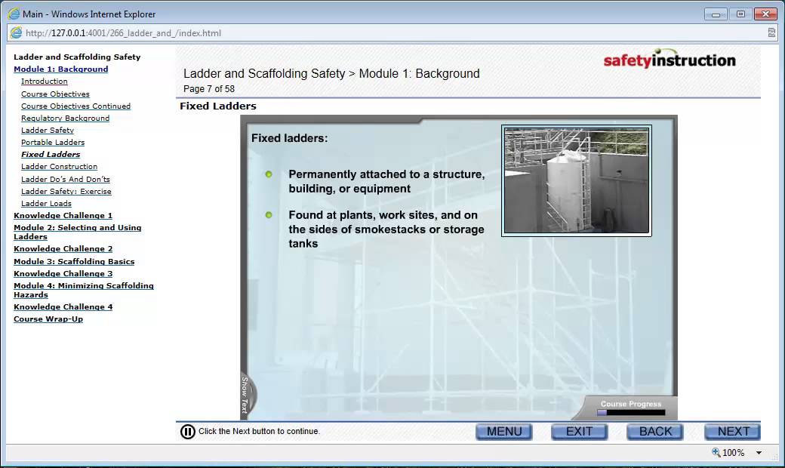Minimize the Internet Explorer window
Image resolution: width=785 pixels, height=468 pixels.
(x=716, y=14)
